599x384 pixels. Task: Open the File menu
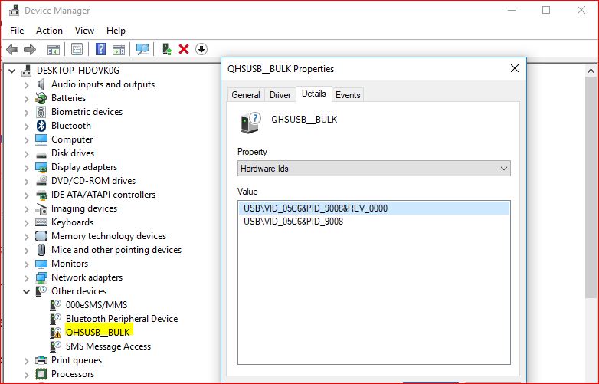tap(17, 30)
